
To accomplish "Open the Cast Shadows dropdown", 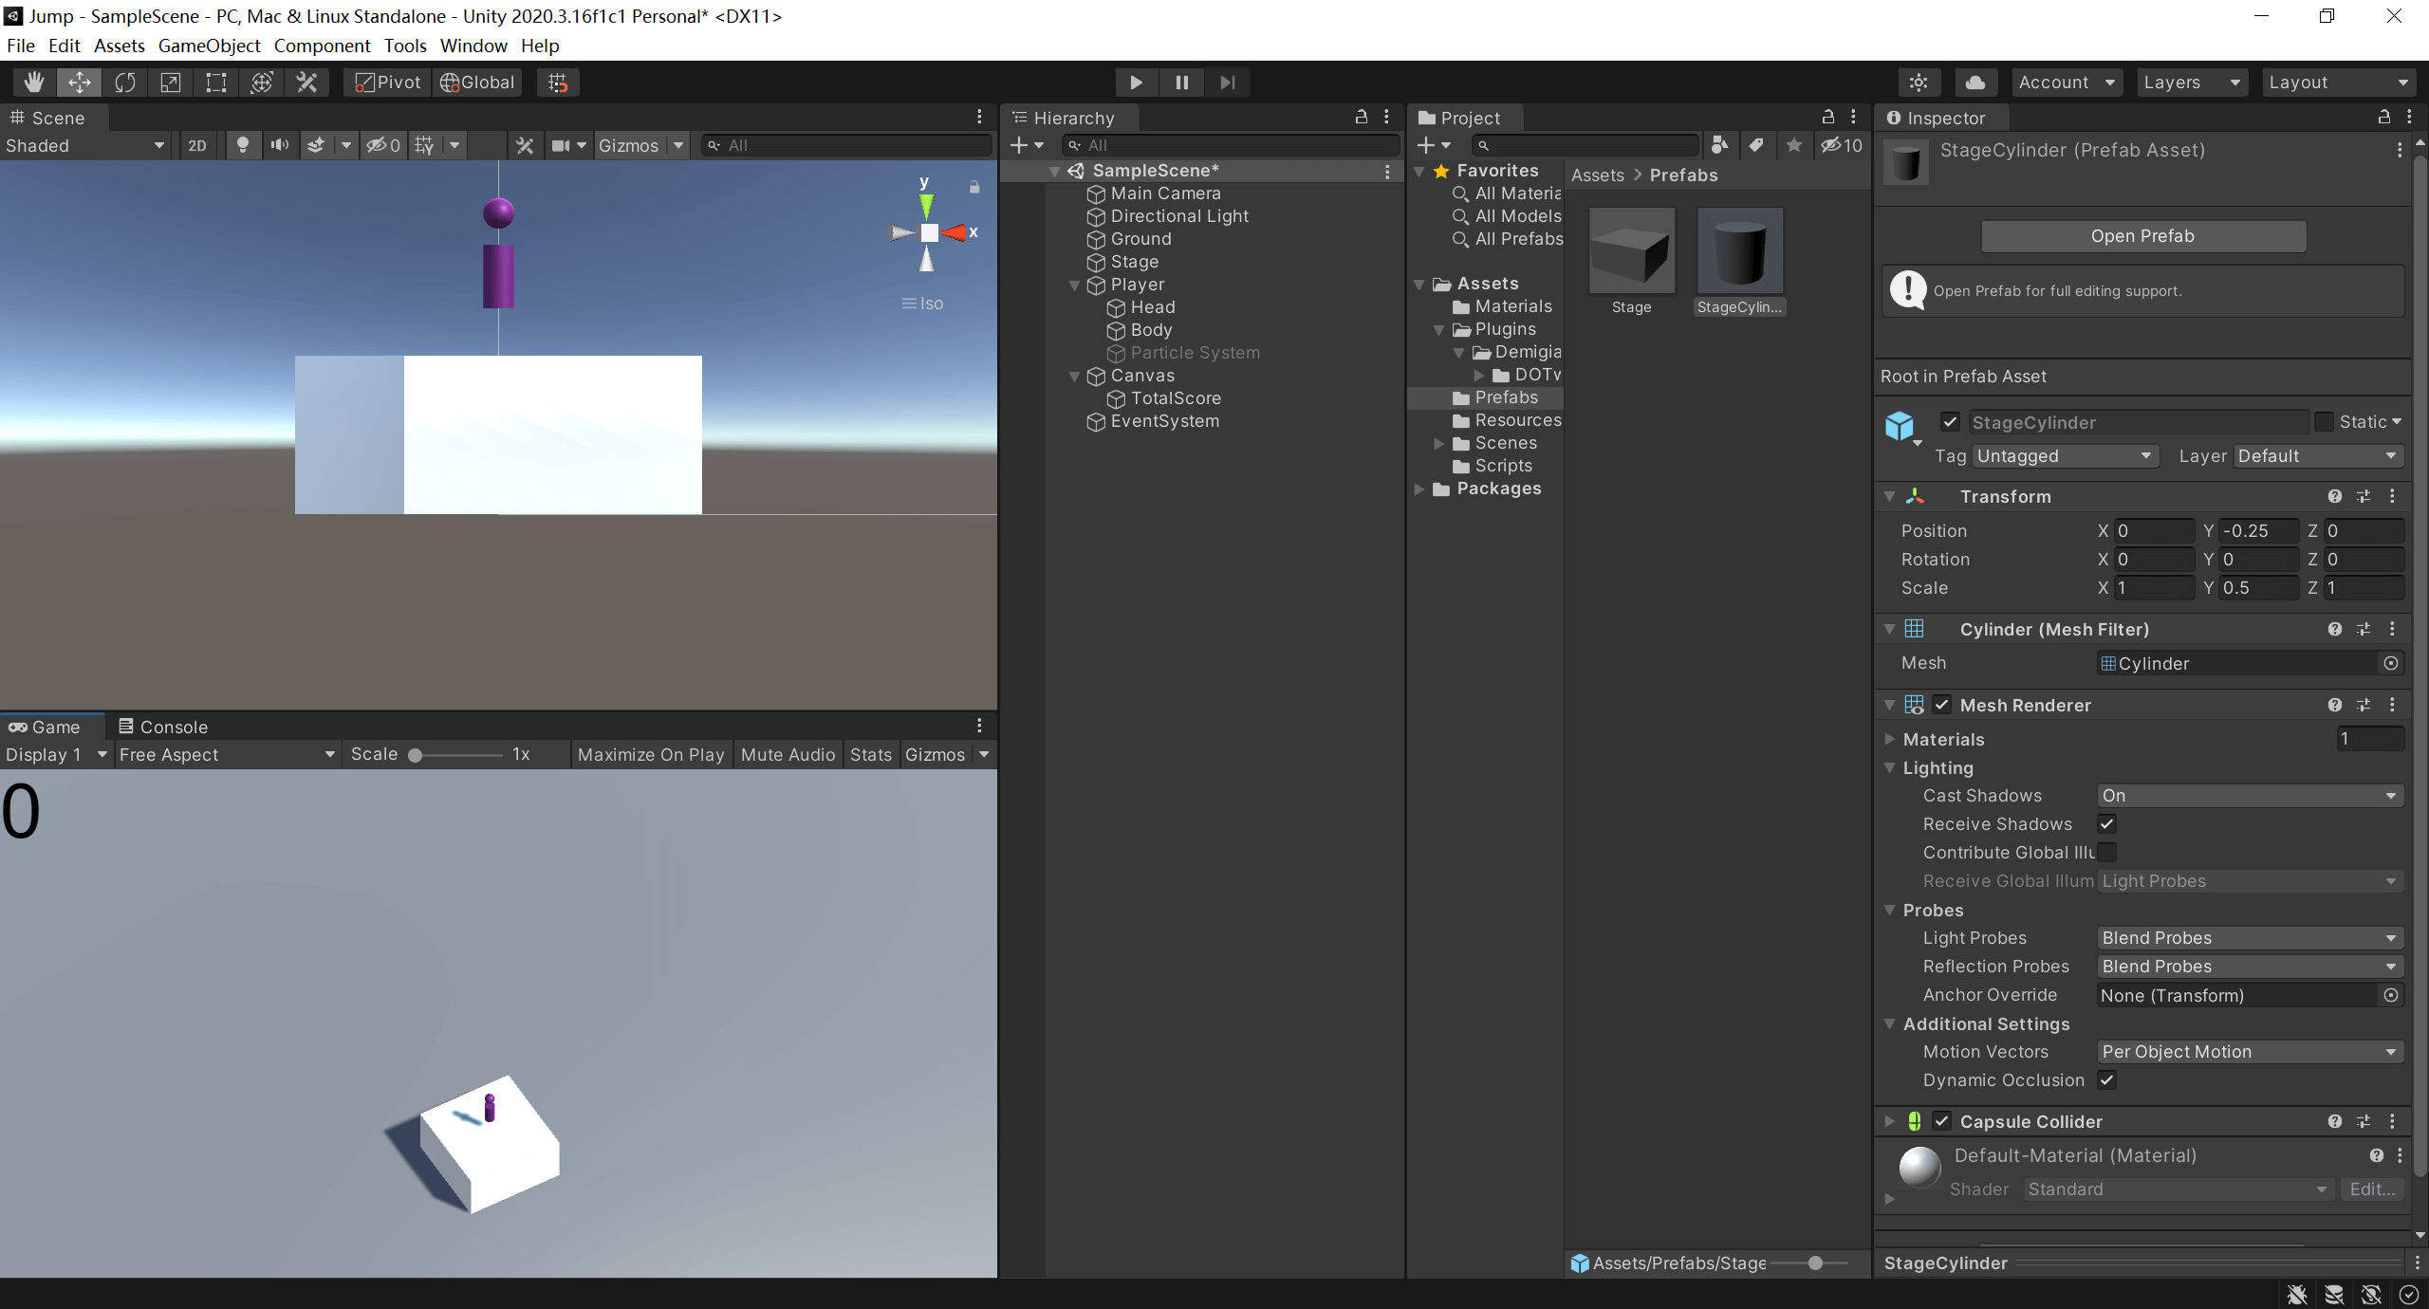I will tap(2249, 795).
